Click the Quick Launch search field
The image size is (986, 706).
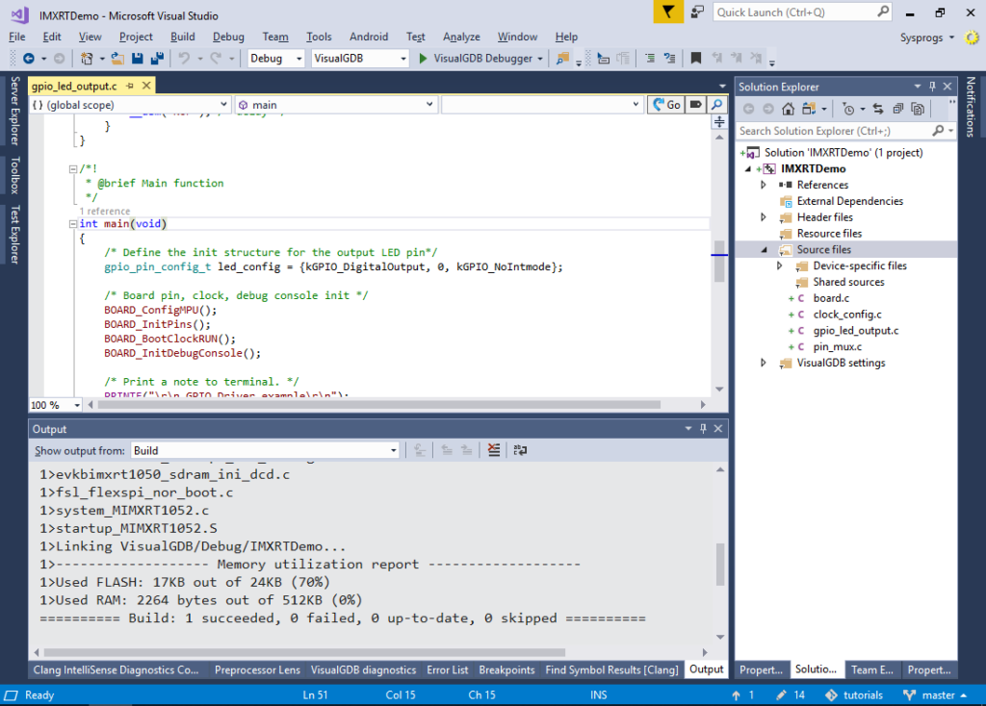(x=802, y=12)
